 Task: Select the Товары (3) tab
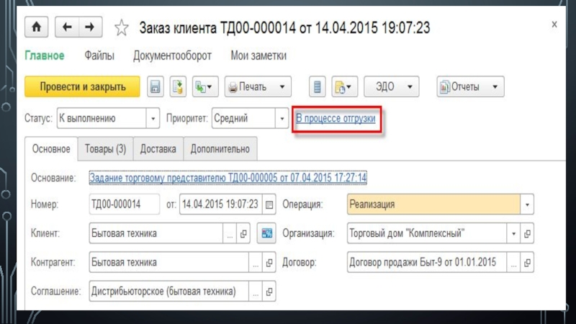pyautogui.click(x=105, y=149)
